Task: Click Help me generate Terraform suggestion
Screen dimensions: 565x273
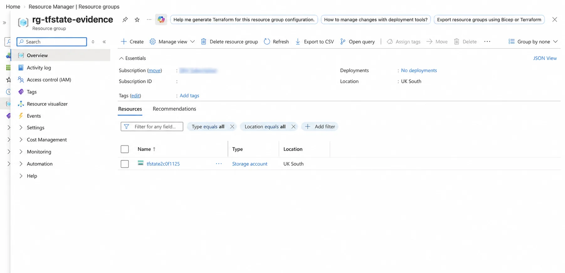Action: click(x=244, y=19)
